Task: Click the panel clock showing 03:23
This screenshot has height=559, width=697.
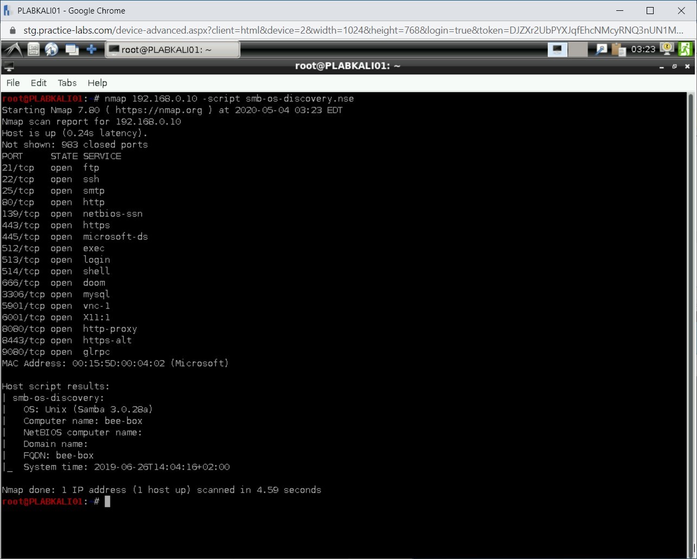Action: click(x=643, y=49)
